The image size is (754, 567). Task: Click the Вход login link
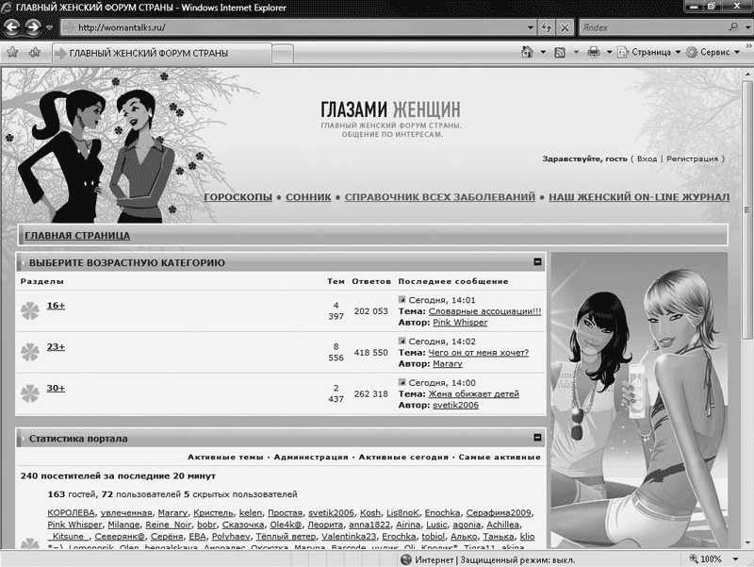click(647, 158)
